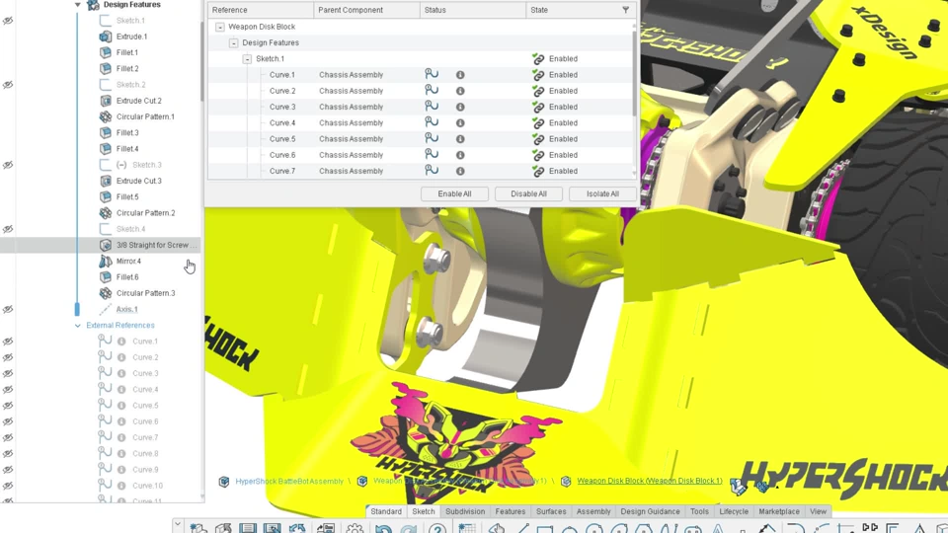Viewport: 948px width, 533px height.
Task: Collapse the Design Features tree node
Action: 77,5
